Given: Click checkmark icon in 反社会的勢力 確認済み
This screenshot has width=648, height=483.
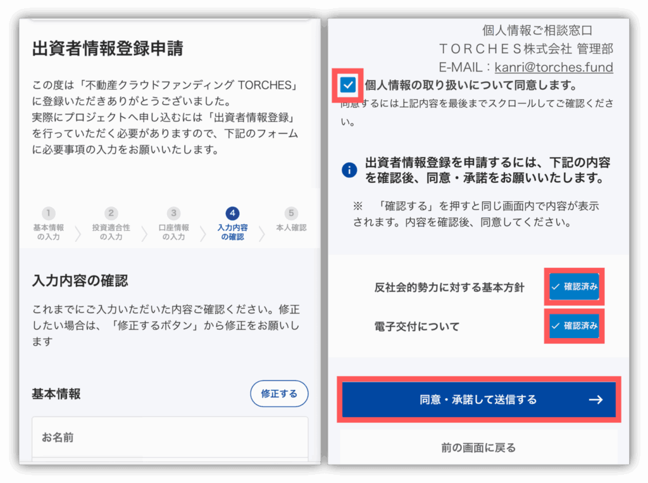Looking at the screenshot, I should pyautogui.click(x=556, y=287).
